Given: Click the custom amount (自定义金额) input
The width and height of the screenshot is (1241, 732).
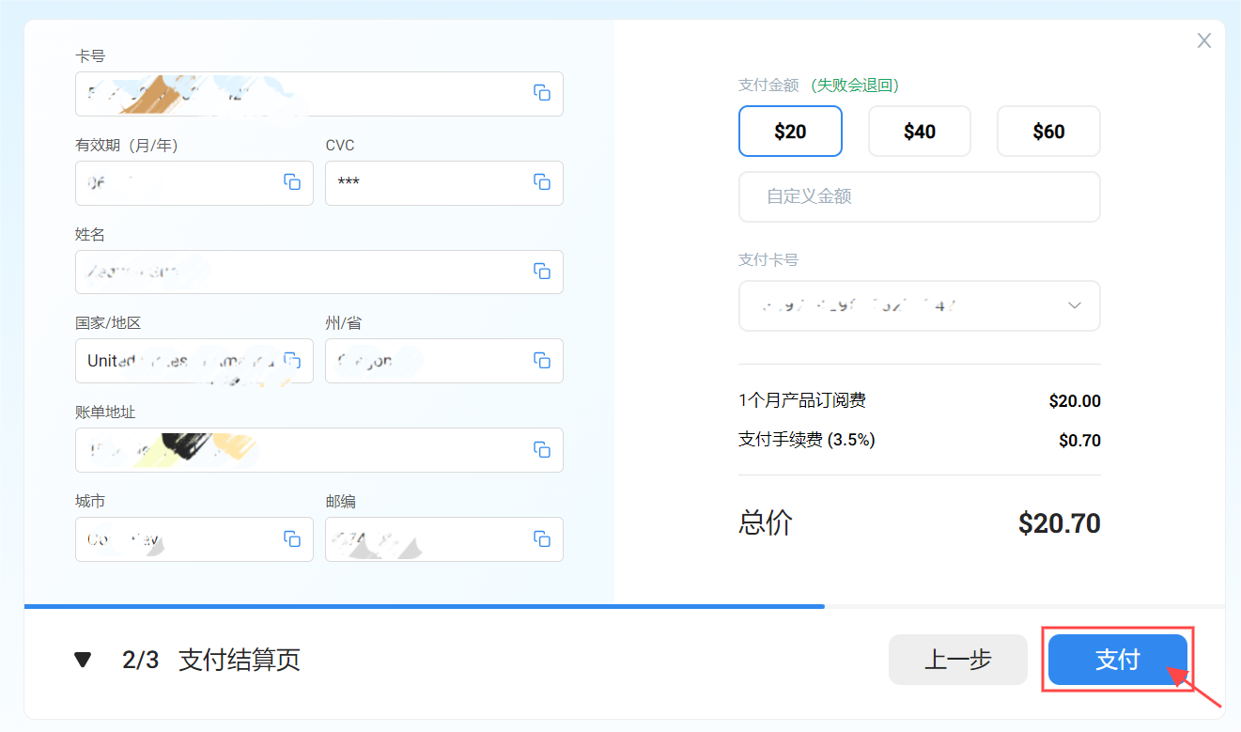Looking at the screenshot, I should (x=920, y=196).
